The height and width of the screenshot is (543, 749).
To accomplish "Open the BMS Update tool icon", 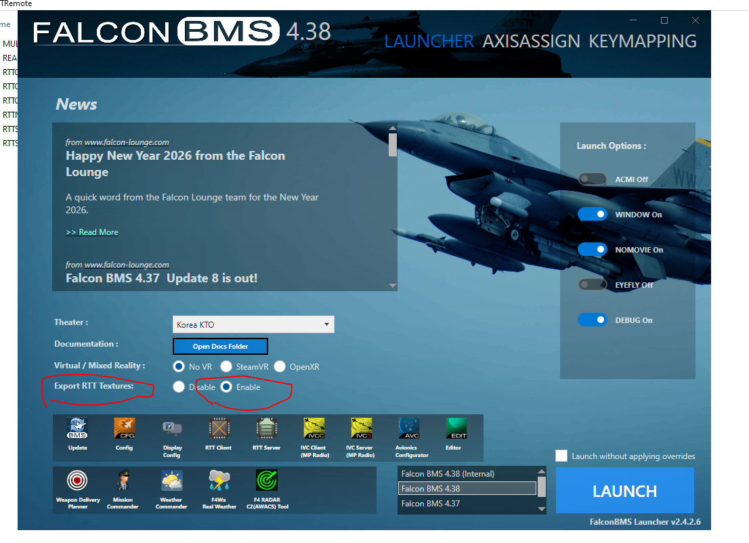I will pos(77,429).
